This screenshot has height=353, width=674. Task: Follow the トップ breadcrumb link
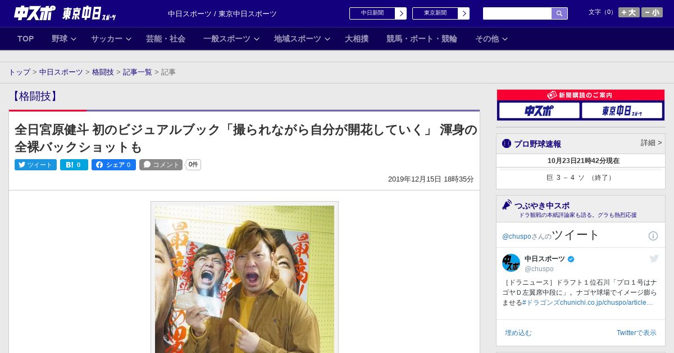tap(19, 72)
